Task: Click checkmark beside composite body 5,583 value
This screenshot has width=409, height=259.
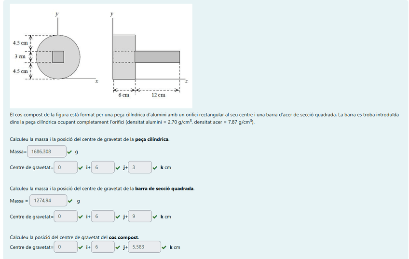Action: pos(164,247)
